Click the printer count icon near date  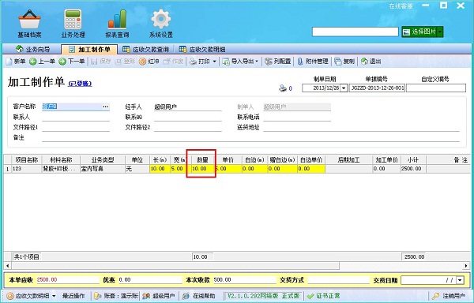click(283, 88)
